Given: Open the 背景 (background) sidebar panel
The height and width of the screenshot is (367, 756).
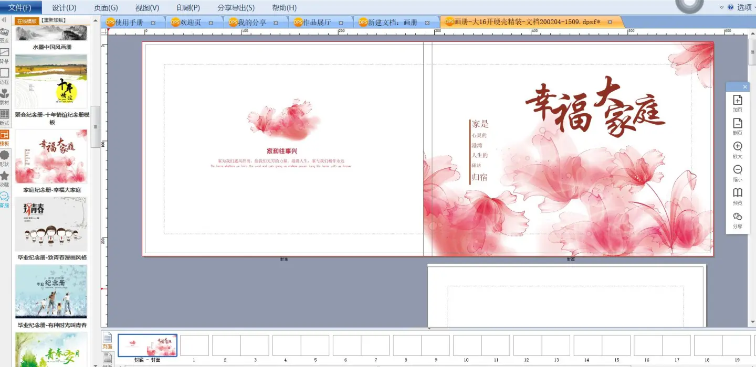Looking at the screenshot, I should tap(4, 56).
